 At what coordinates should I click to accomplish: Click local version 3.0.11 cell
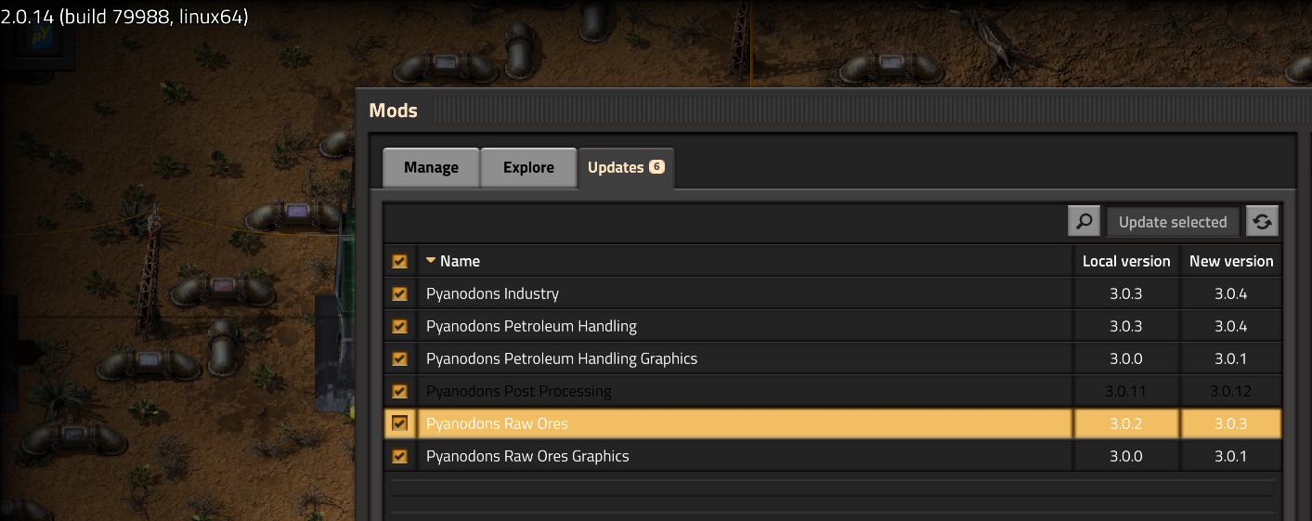pos(1126,392)
